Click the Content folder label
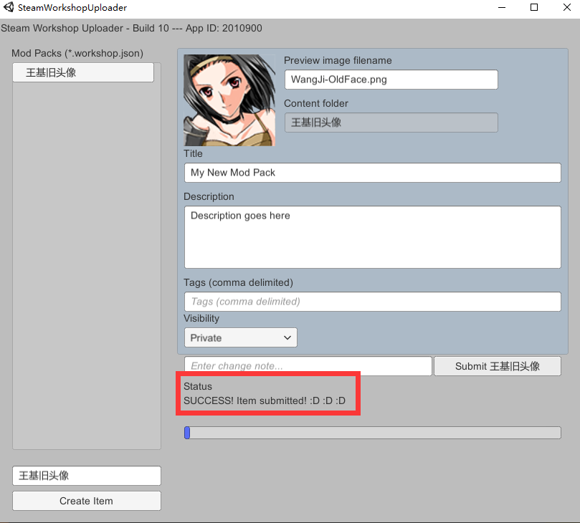Image resolution: width=580 pixels, height=523 pixels. pos(316,103)
